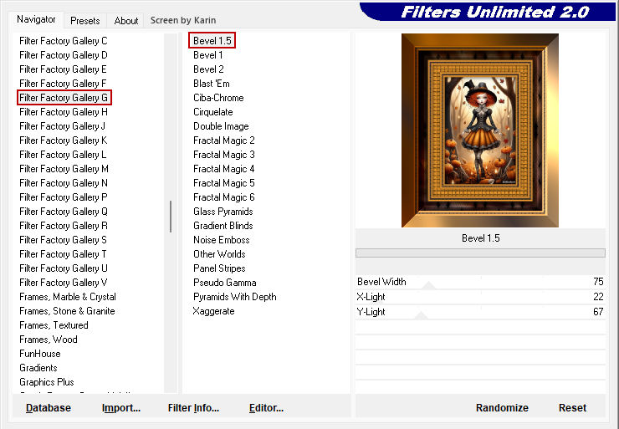Open the Editor... button
619x429 pixels.
(x=266, y=408)
